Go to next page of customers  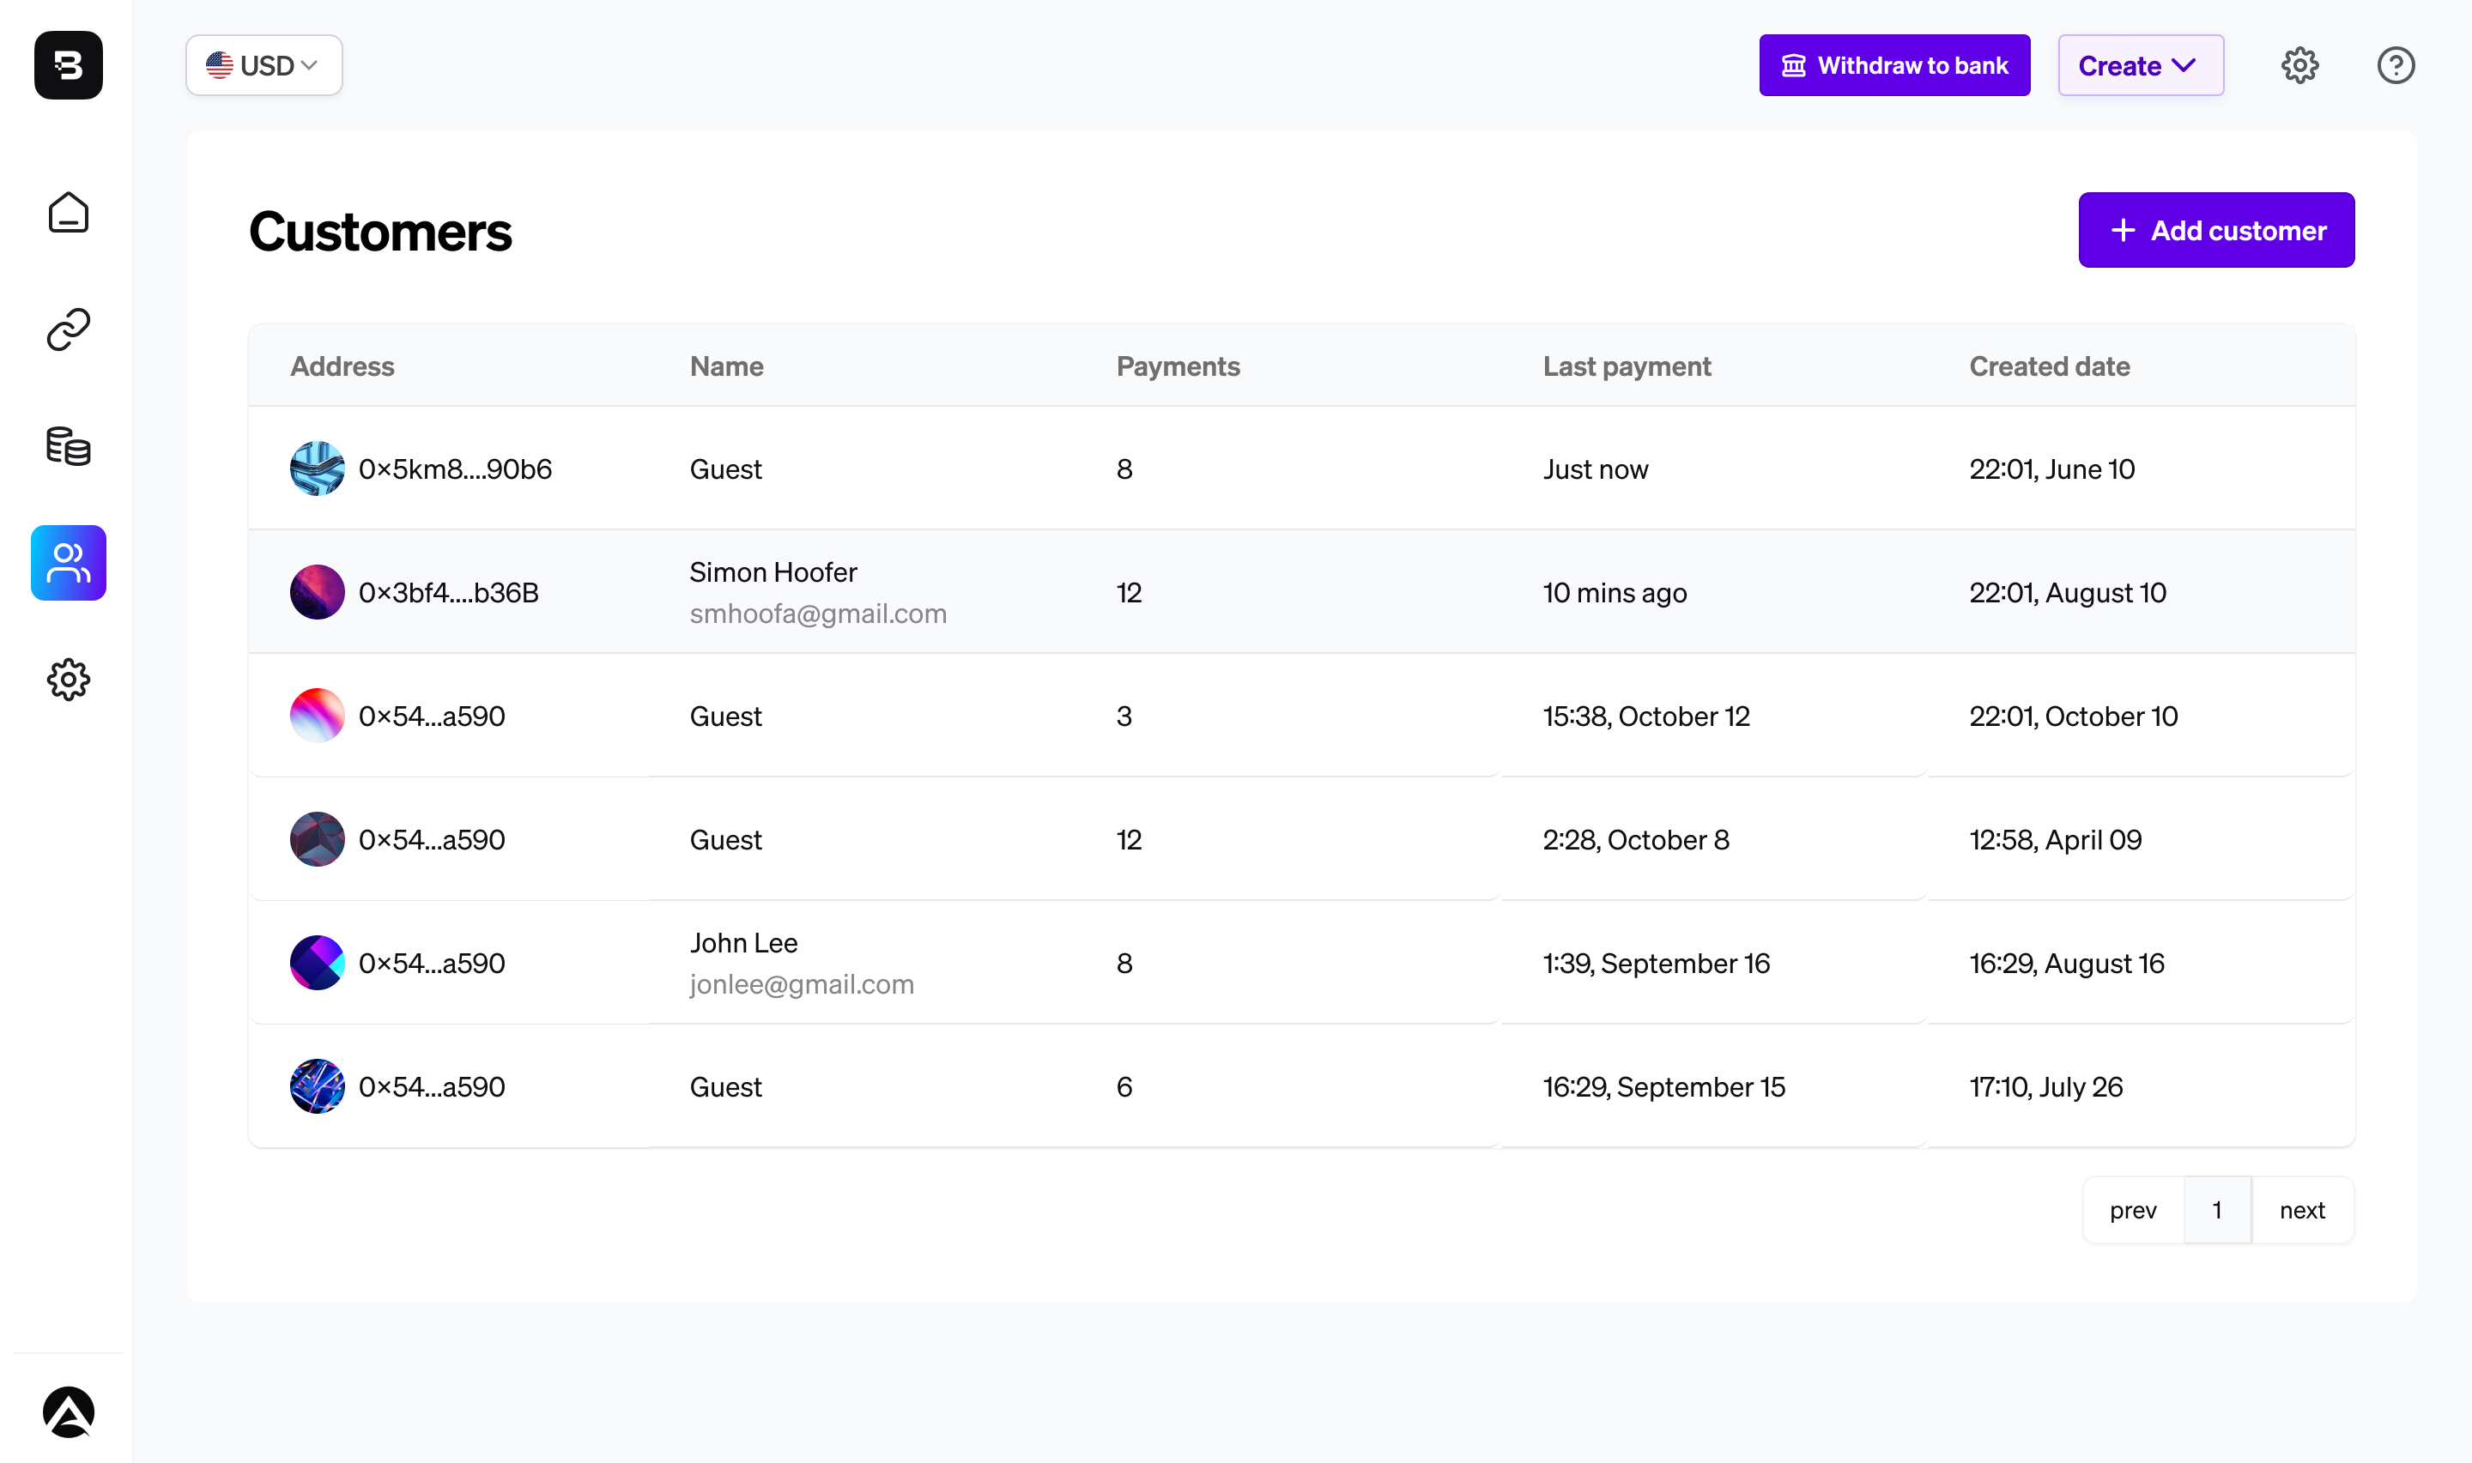pyautogui.click(x=2301, y=1210)
